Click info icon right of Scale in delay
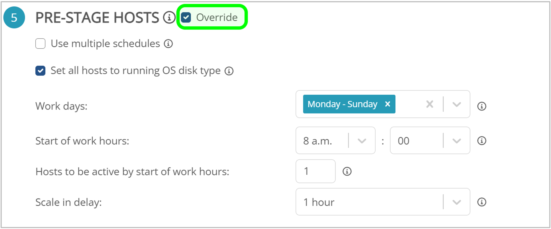This screenshot has width=551, height=229. pos(481,202)
